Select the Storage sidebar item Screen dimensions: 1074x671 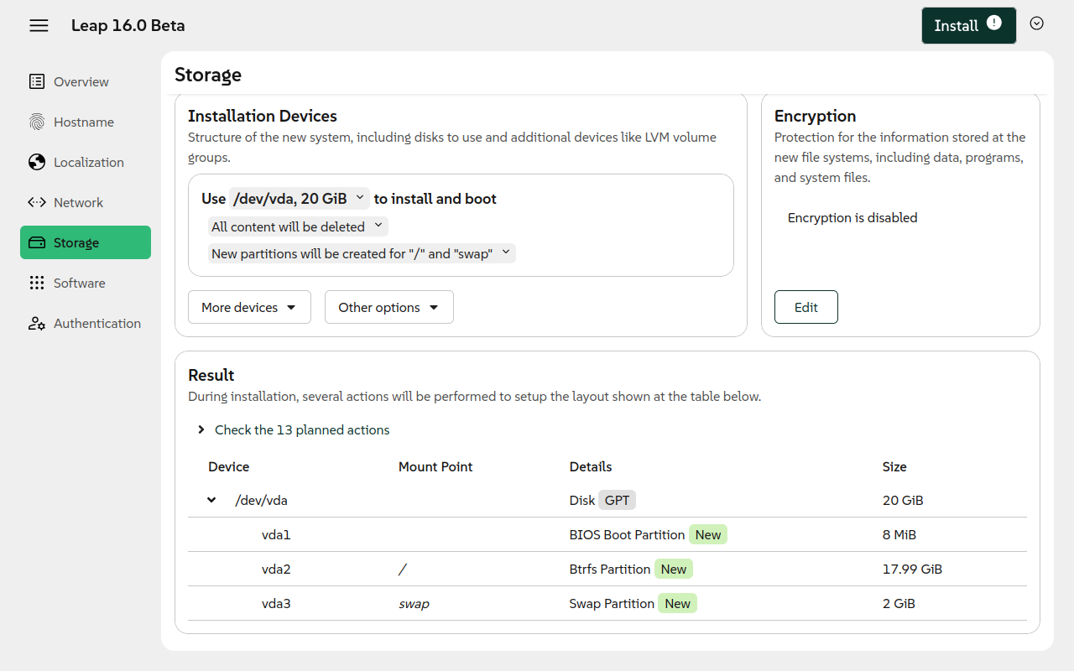[86, 242]
